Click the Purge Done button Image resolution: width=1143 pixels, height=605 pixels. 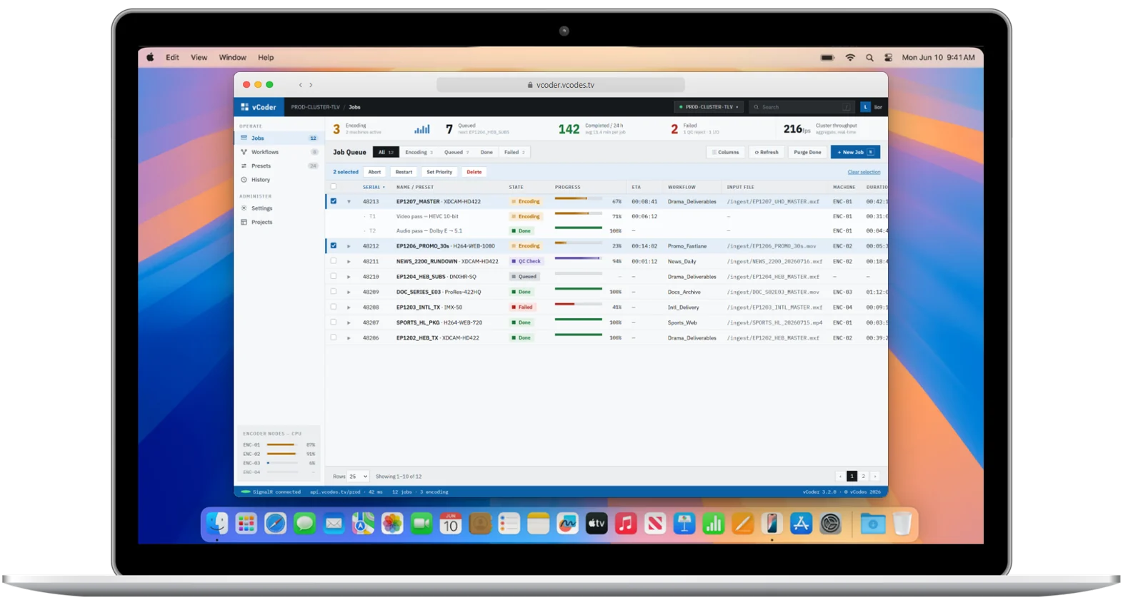(x=807, y=152)
